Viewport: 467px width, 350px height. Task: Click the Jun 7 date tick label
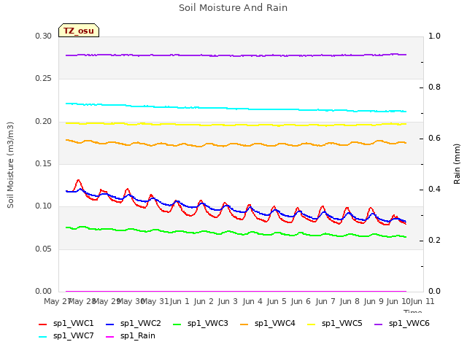pos(325,301)
